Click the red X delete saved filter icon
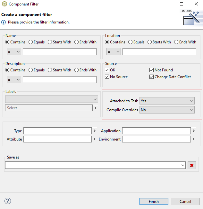The image size is (203, 209). coord(192,165)
